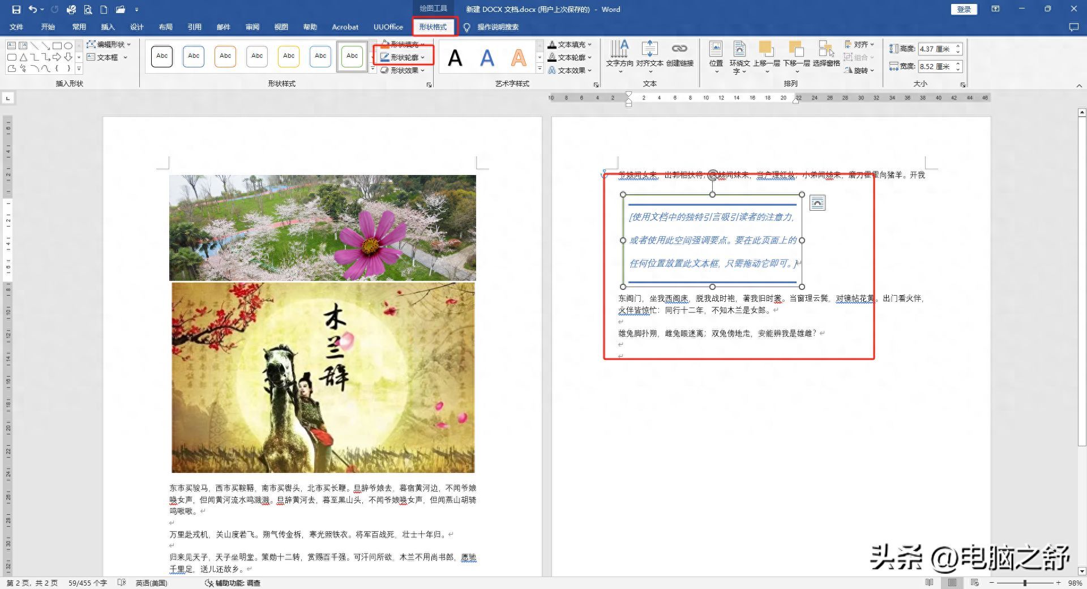The image size is (1087, 589).
Task: Switch to the Home (开始) tab
Action: point(48,27)
